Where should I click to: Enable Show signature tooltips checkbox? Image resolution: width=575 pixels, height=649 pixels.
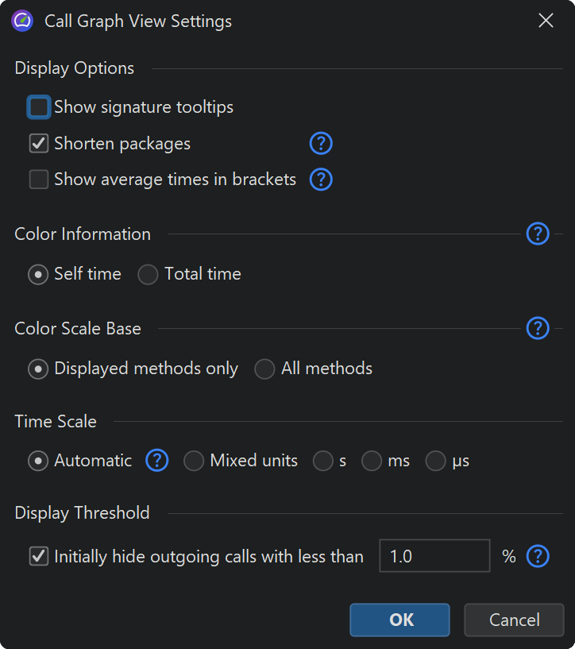[x=39, y=107]
